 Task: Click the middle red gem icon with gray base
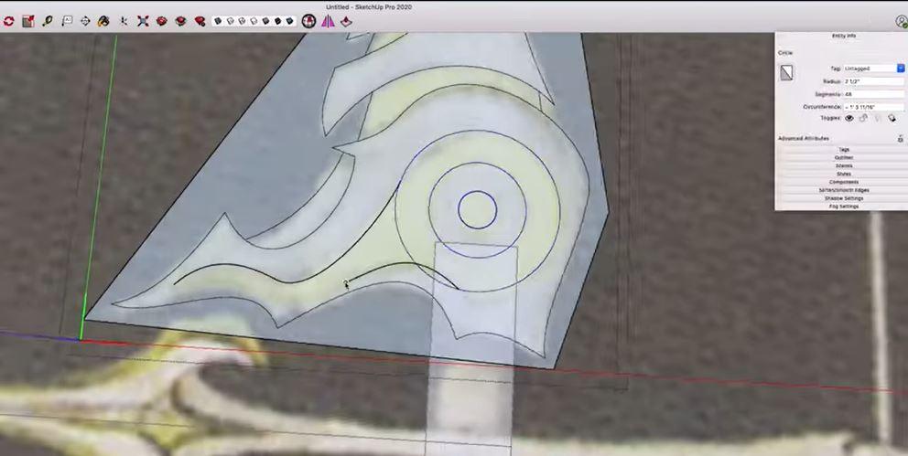[180, 21]
